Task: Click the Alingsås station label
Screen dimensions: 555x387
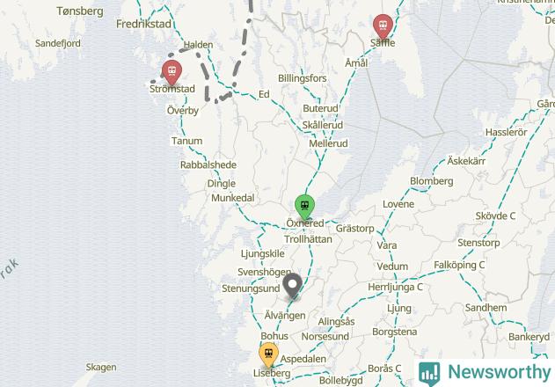Action: point(336,322)
